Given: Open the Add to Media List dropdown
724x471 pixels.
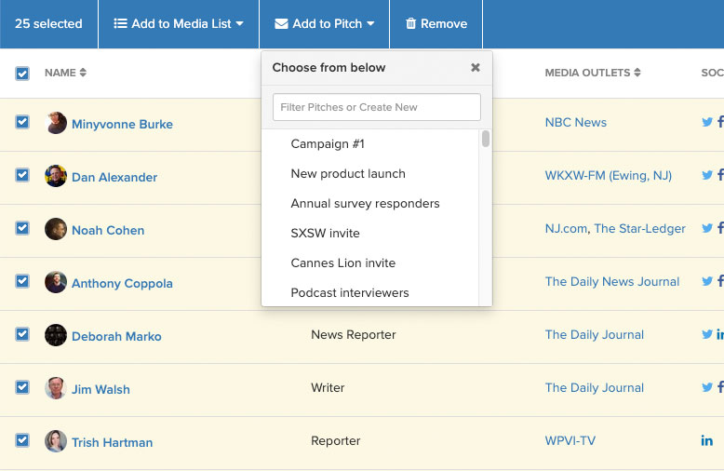Looking at the screenshot, I should [x=179, y=23].
